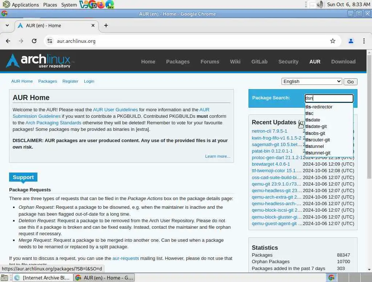Focus the Package Search input field

pos(329,98)
